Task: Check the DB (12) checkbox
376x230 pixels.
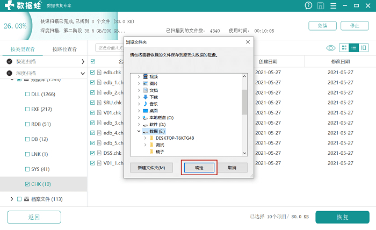Action: 27,139
